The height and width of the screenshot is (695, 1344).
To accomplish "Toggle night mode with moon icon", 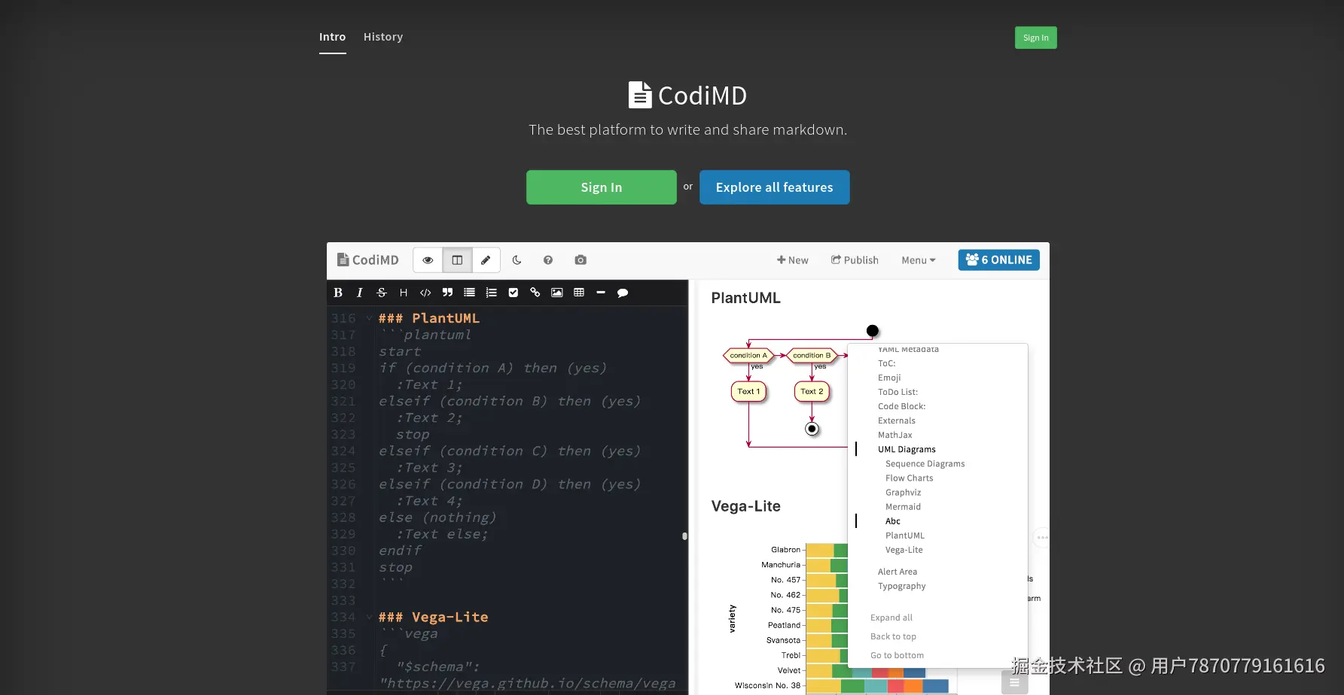I will pos(517,260).
